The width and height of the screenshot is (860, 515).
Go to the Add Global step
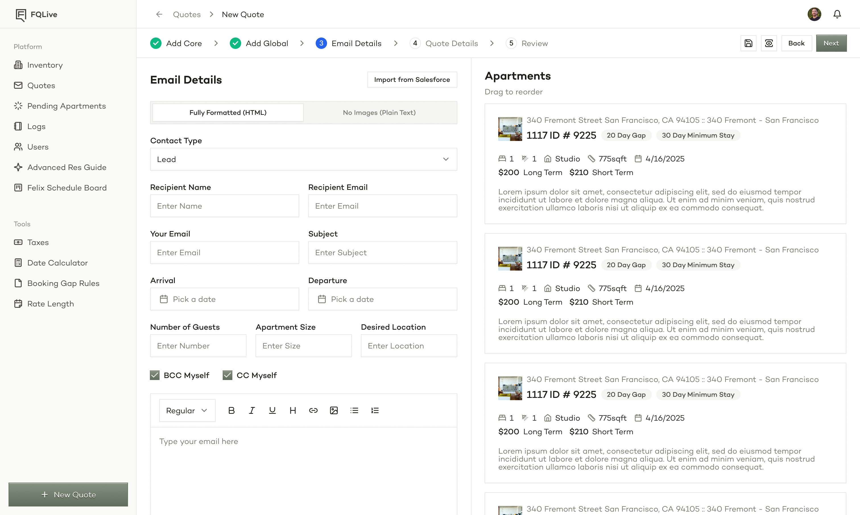[259, 43]
